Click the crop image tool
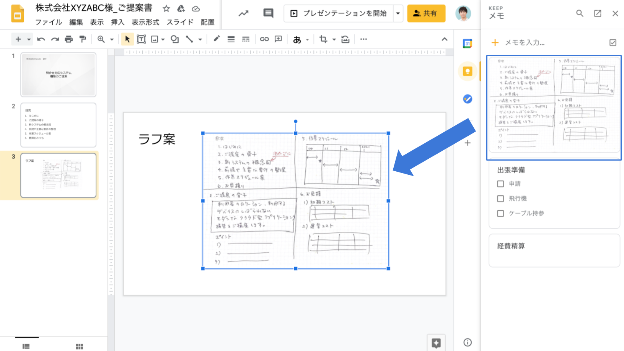 (x=323, y=39)
